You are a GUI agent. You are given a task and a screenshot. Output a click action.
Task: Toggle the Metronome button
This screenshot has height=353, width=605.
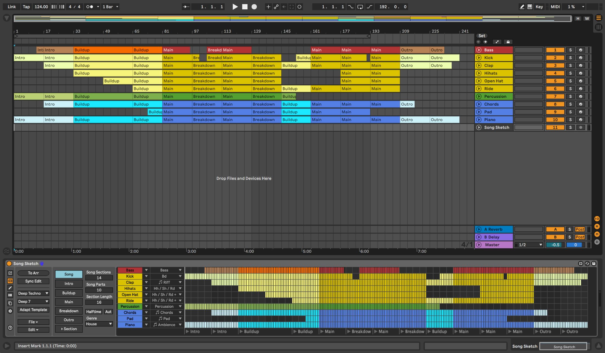pos(90,7)
